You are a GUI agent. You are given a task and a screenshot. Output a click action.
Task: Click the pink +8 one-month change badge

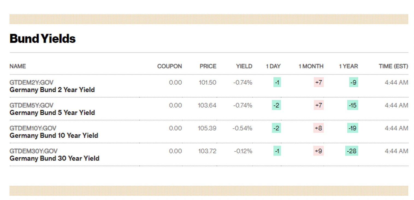click(x=318, y=128)
